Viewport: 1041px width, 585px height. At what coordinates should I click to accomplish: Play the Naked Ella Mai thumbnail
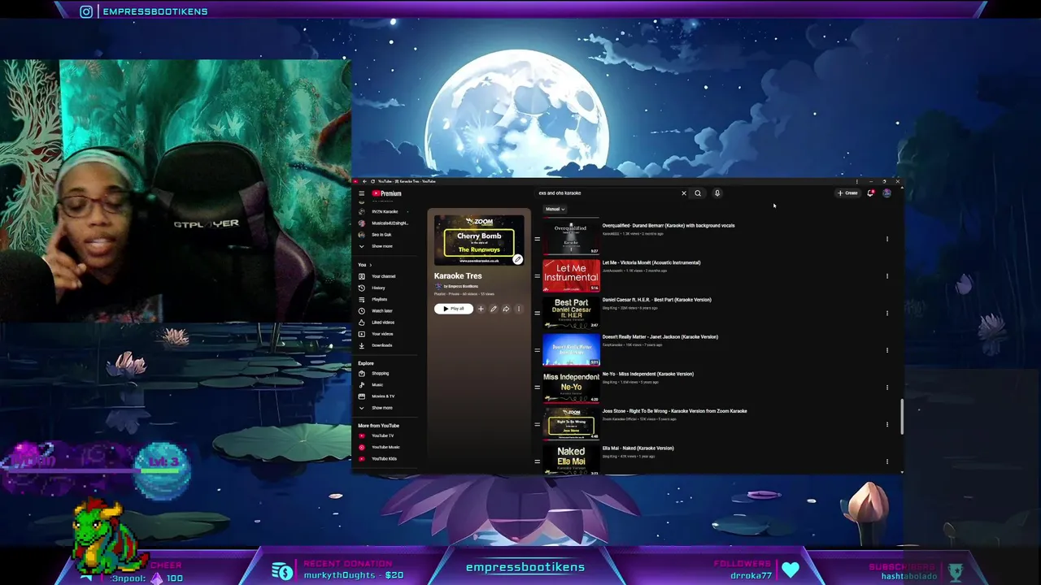click(571, 459)
